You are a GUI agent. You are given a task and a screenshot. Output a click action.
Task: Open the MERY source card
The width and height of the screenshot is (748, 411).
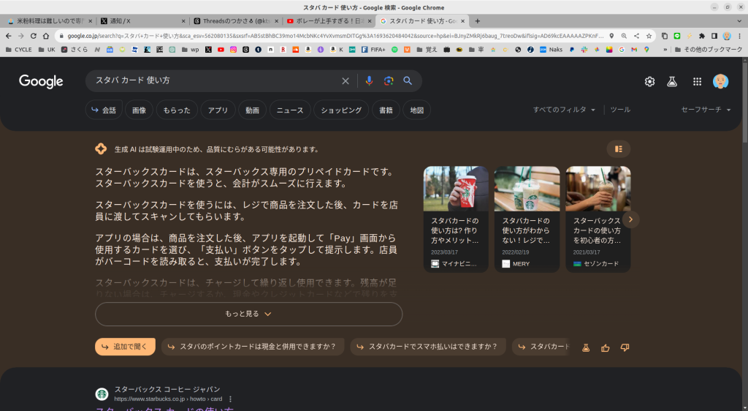527,219
